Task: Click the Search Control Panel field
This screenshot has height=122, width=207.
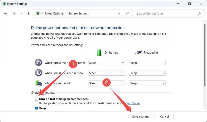Action: pyautogui.click(x=167, y=13)
